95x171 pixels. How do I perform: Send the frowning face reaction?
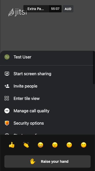point(69,145)
